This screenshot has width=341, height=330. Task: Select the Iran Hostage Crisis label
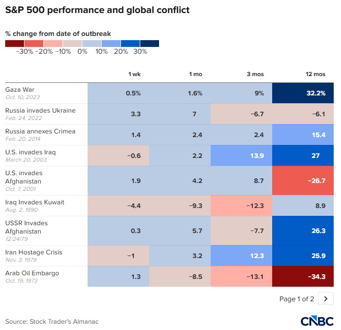pos(33,252)
